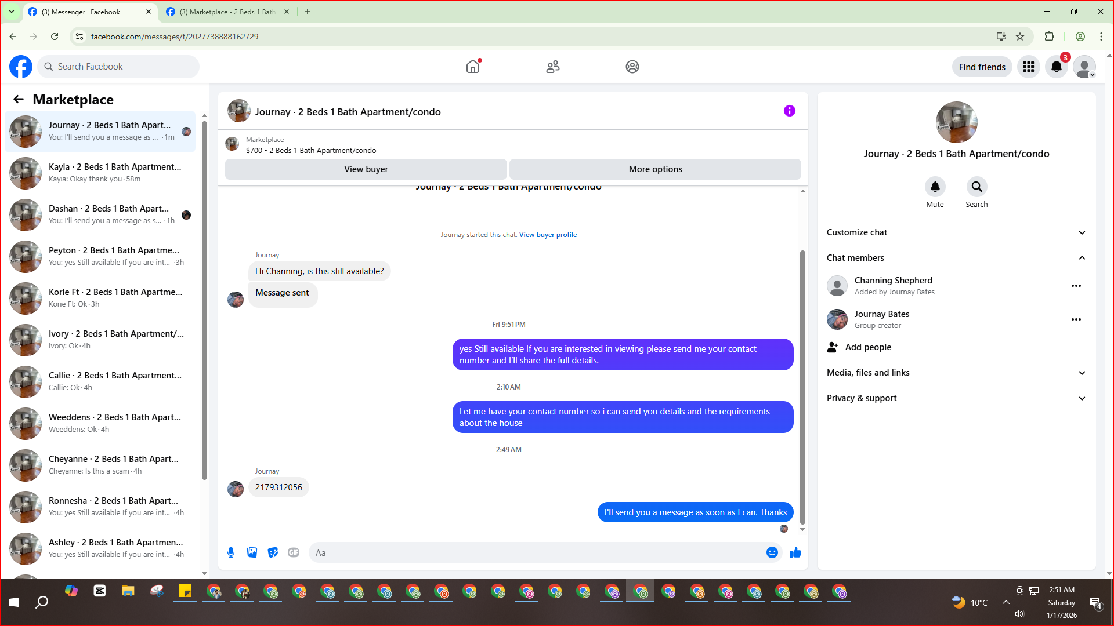Switch to the Marketplace browser tab
Image resolution: width=1114 pixels, height=626 pixels.
(x=226, y=12)
